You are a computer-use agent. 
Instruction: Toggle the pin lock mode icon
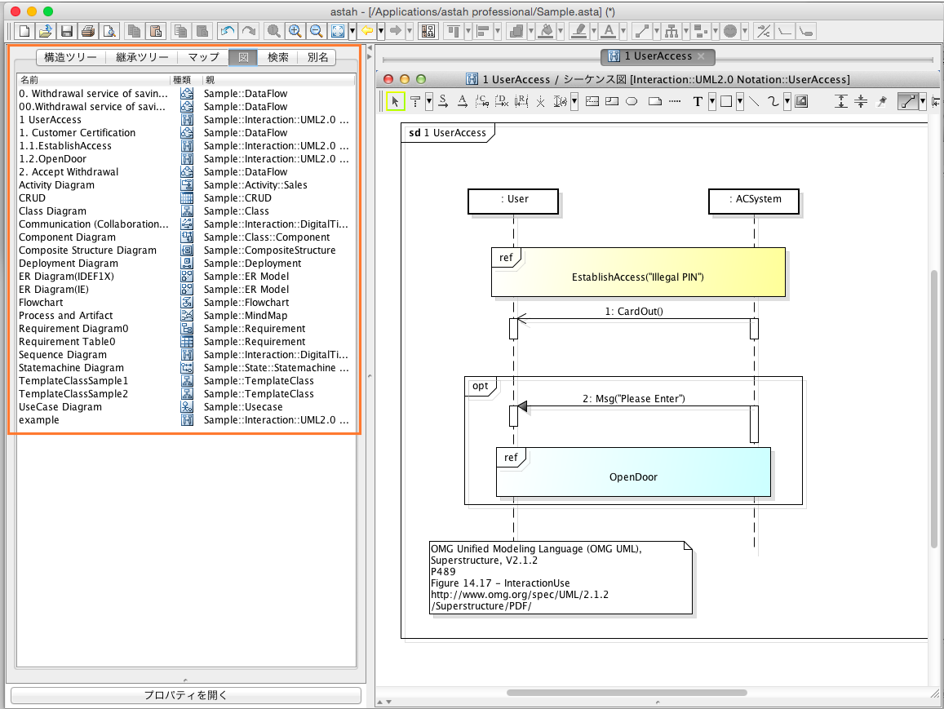[881, 101]
